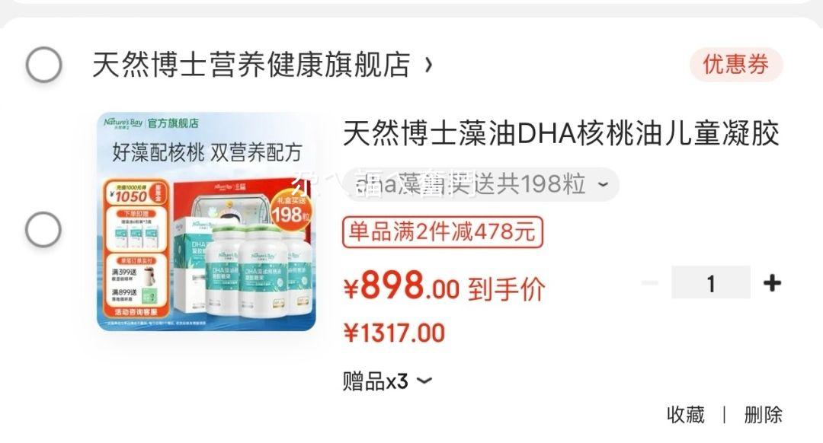Add item to favorites via 收藏

[686, 415]
